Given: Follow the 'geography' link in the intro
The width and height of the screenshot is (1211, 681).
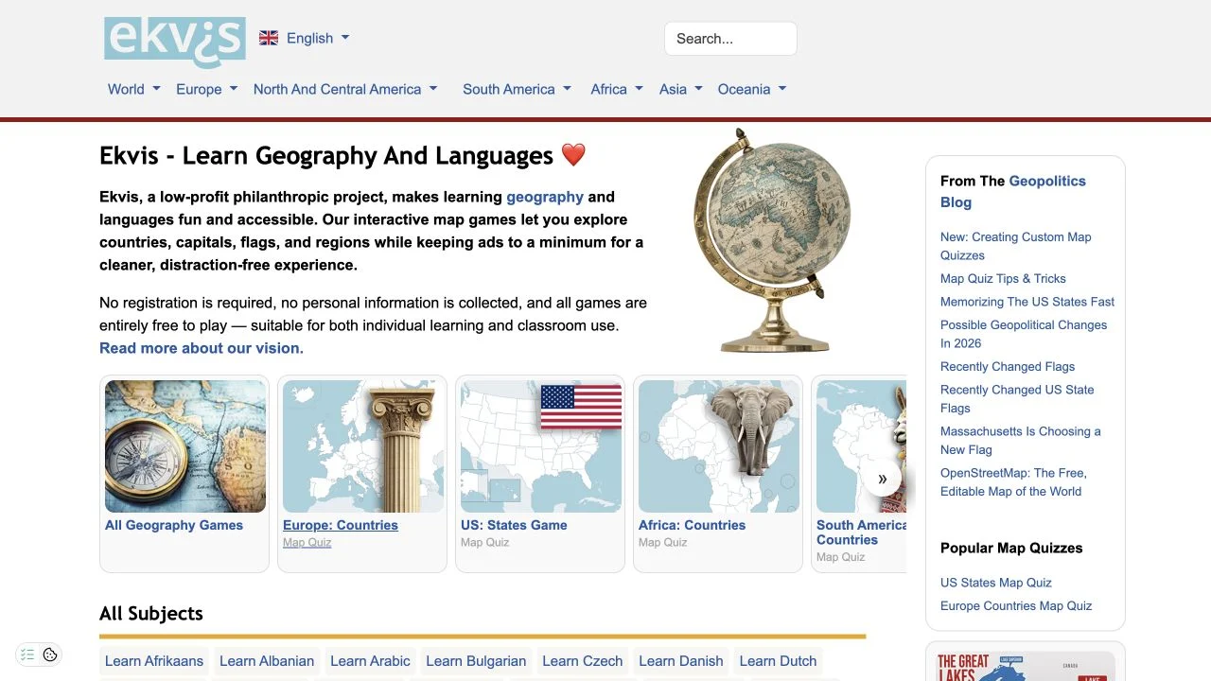Looking at the screenshot, I should [545, 197].
